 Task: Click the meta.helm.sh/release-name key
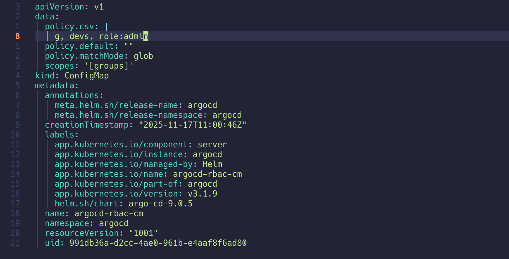(x=116, y=105)
